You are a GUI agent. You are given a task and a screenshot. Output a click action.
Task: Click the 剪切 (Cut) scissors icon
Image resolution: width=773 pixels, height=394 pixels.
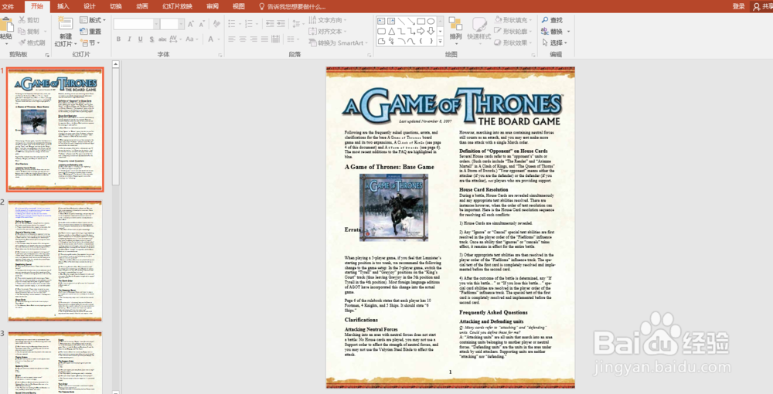tap(22, 20)
